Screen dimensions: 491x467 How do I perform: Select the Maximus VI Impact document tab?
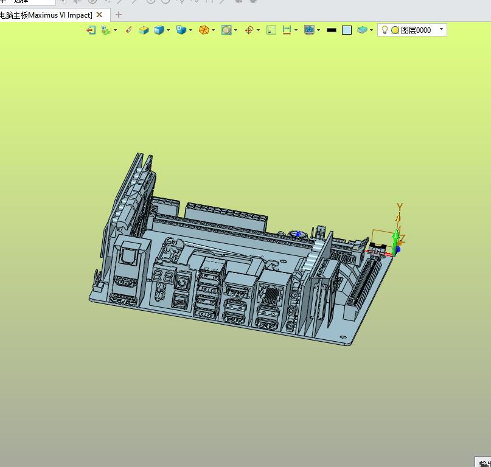click(46, 15)
